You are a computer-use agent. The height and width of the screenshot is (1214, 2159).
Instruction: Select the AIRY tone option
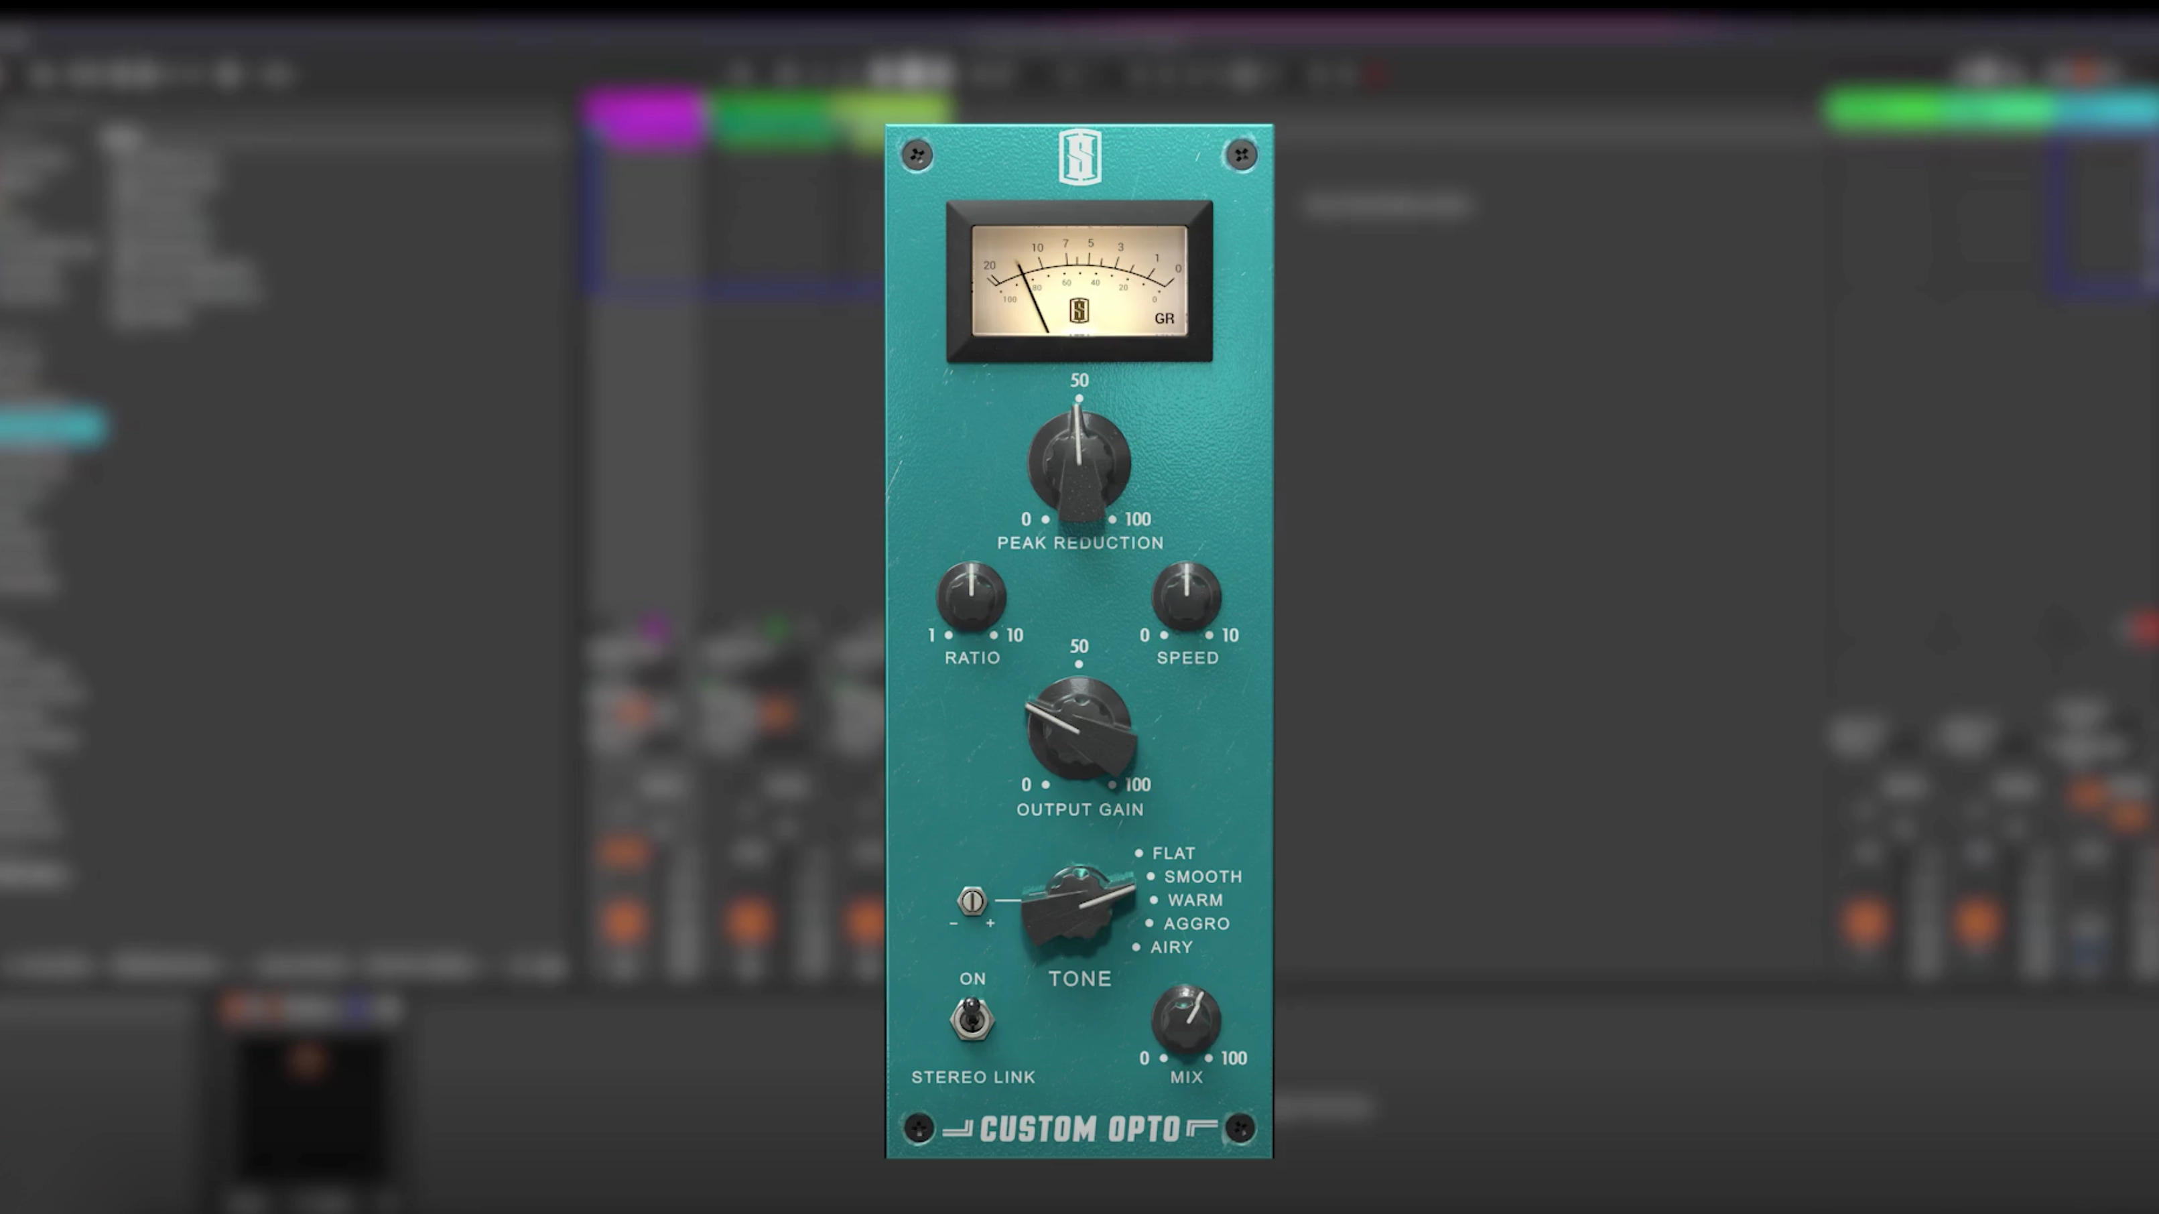click(1172, 947)
